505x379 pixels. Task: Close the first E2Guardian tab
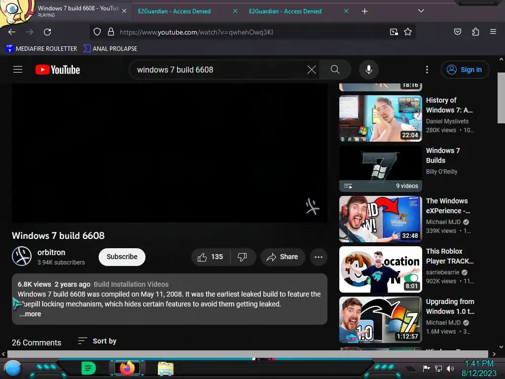click(x=235, y=11)
